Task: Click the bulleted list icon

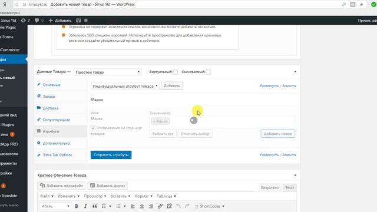Action: tap(104, 206)
